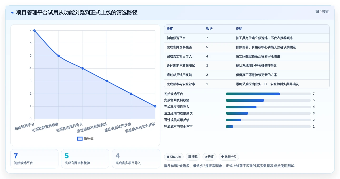Click the 初始候选平台 progress bar
Screen dimensions: 340x179
coord(268,94)
